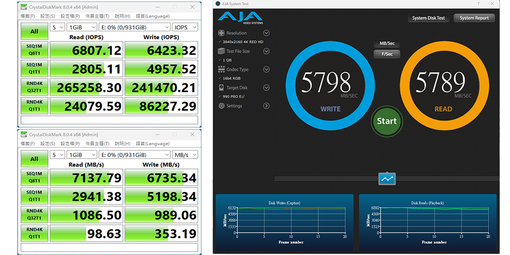Click the Resolution film-reel icon in AJA
510x255 pixels.
click(x=221, y=33)
